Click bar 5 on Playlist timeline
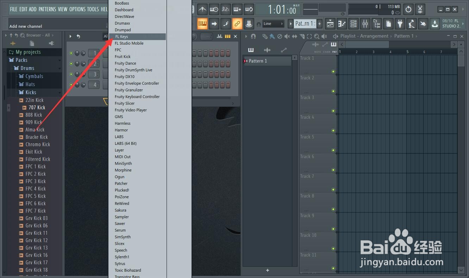Screen dimensions: 469x278 pos(407,52)
